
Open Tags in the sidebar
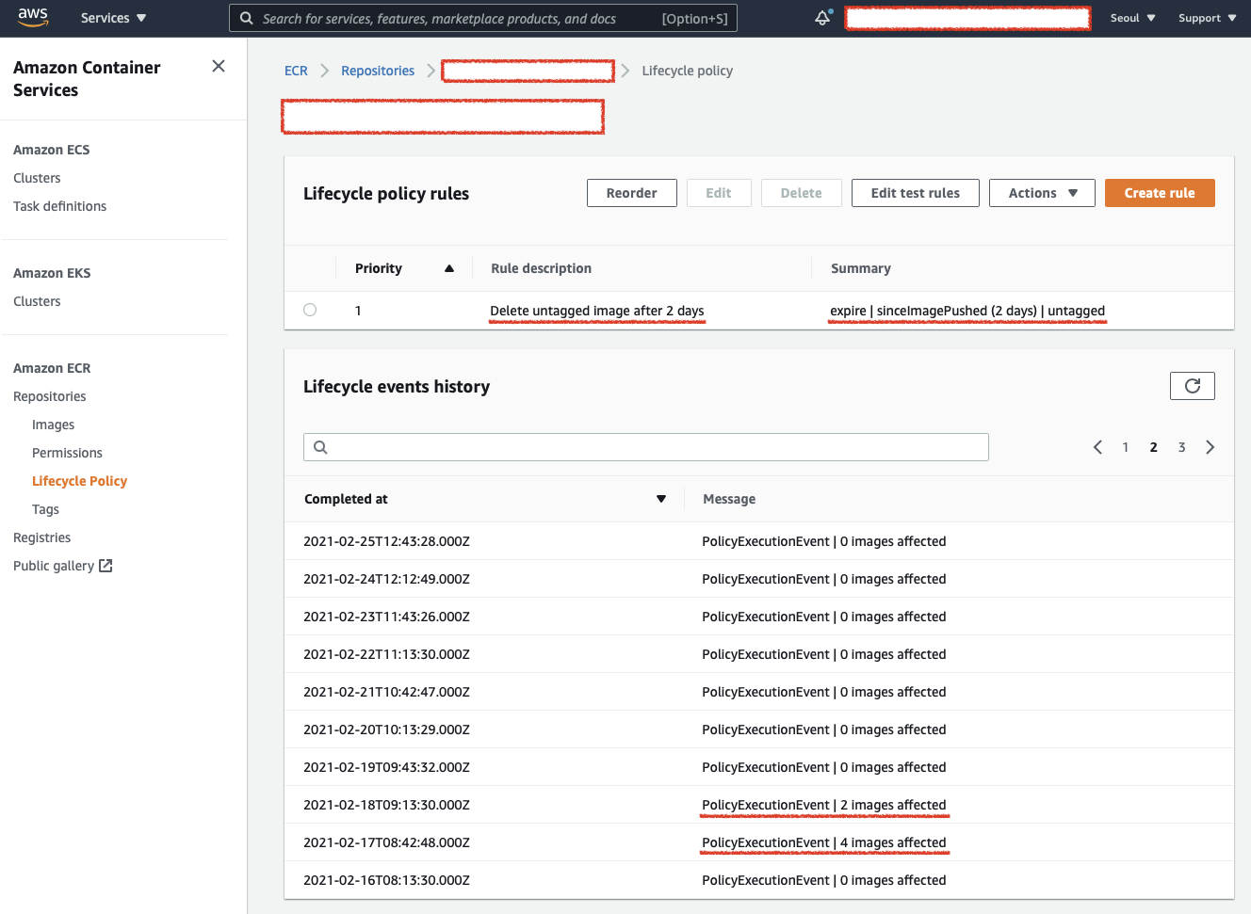click(45, 509)
